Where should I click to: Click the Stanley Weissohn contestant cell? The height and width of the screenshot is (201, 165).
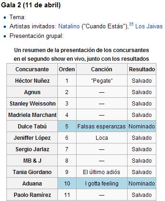pyautogui.click(x=32, y=104)
